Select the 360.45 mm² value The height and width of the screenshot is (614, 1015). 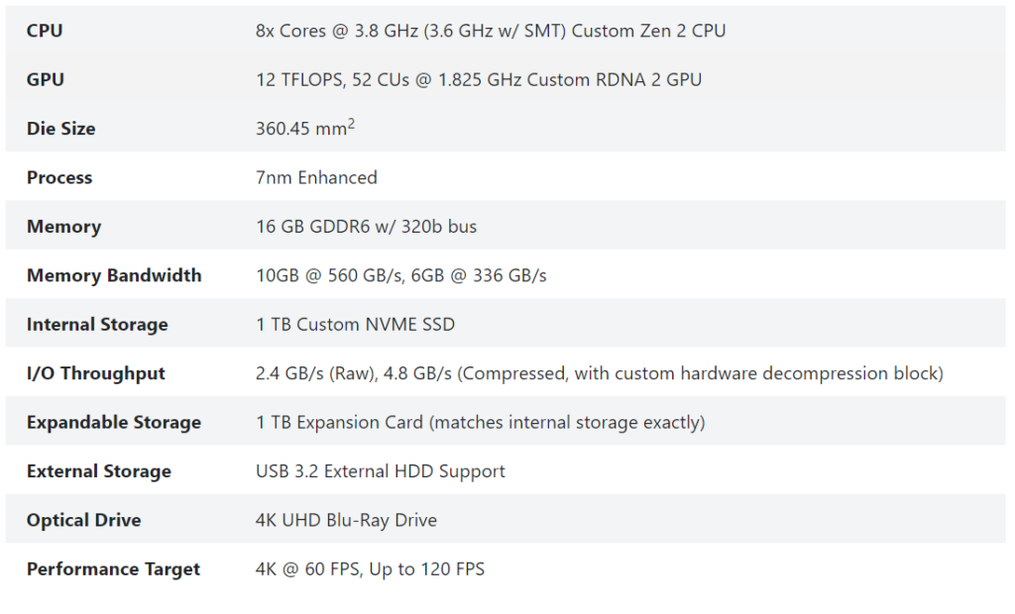coord(304,129)
